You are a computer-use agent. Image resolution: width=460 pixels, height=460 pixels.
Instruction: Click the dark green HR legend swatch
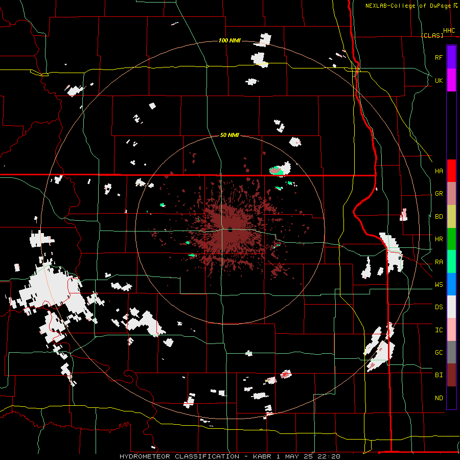click(x=451, y=239)
